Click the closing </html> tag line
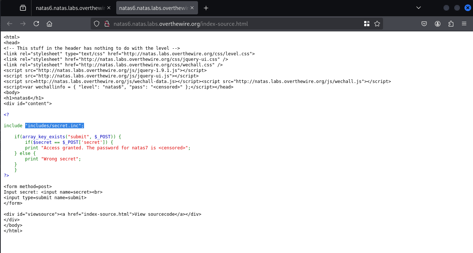473x253 pixels. coord(13,231)
